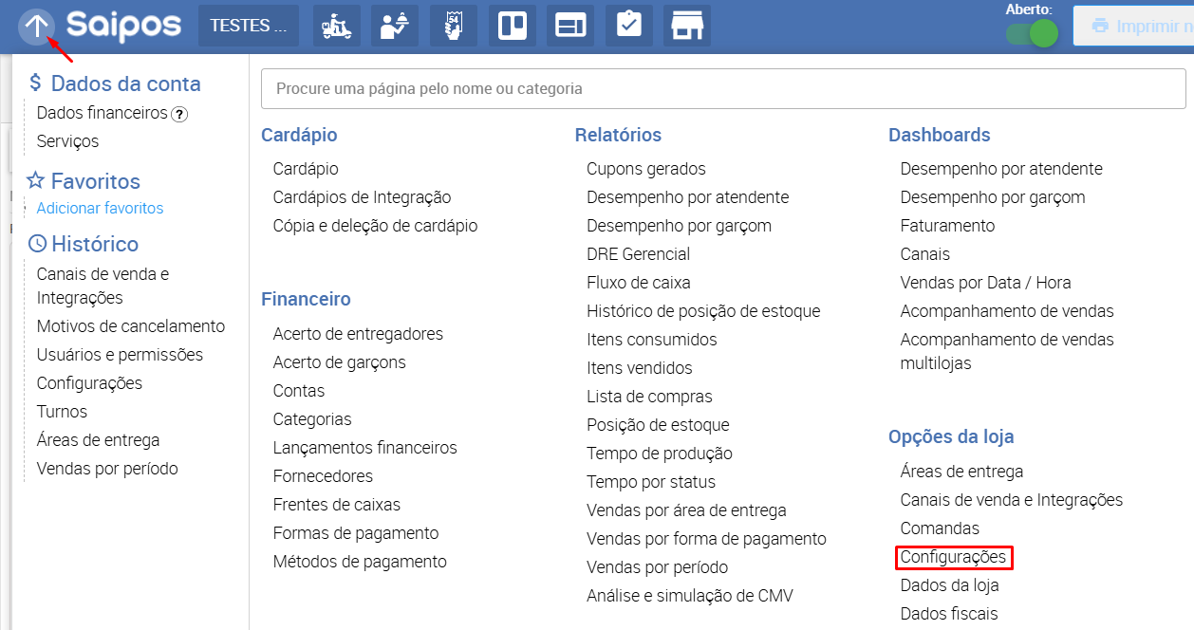1194x630 pixels.
Task: Open Acompanhamento de vendas multilojas
Action: click(x=1007, y=351)
